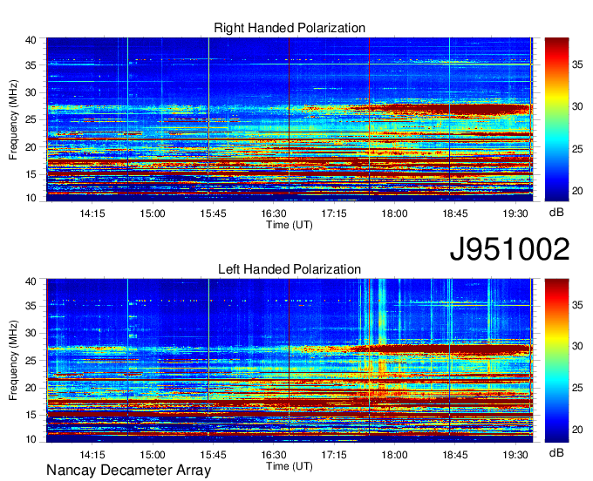The height and width of the screenshot is (481, 593).
Task: Click Time (UT) label of Left Handed panel
Action: [290, 466]
